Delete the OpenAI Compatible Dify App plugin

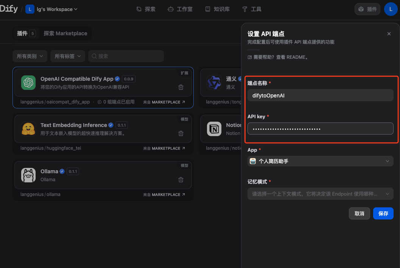181,87
